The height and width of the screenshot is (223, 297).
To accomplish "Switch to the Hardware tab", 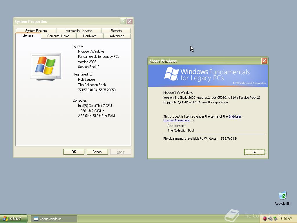I will (x=90, y=36).
